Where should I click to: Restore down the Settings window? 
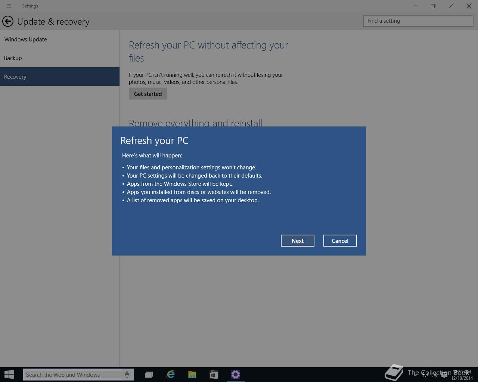point(433,6)
